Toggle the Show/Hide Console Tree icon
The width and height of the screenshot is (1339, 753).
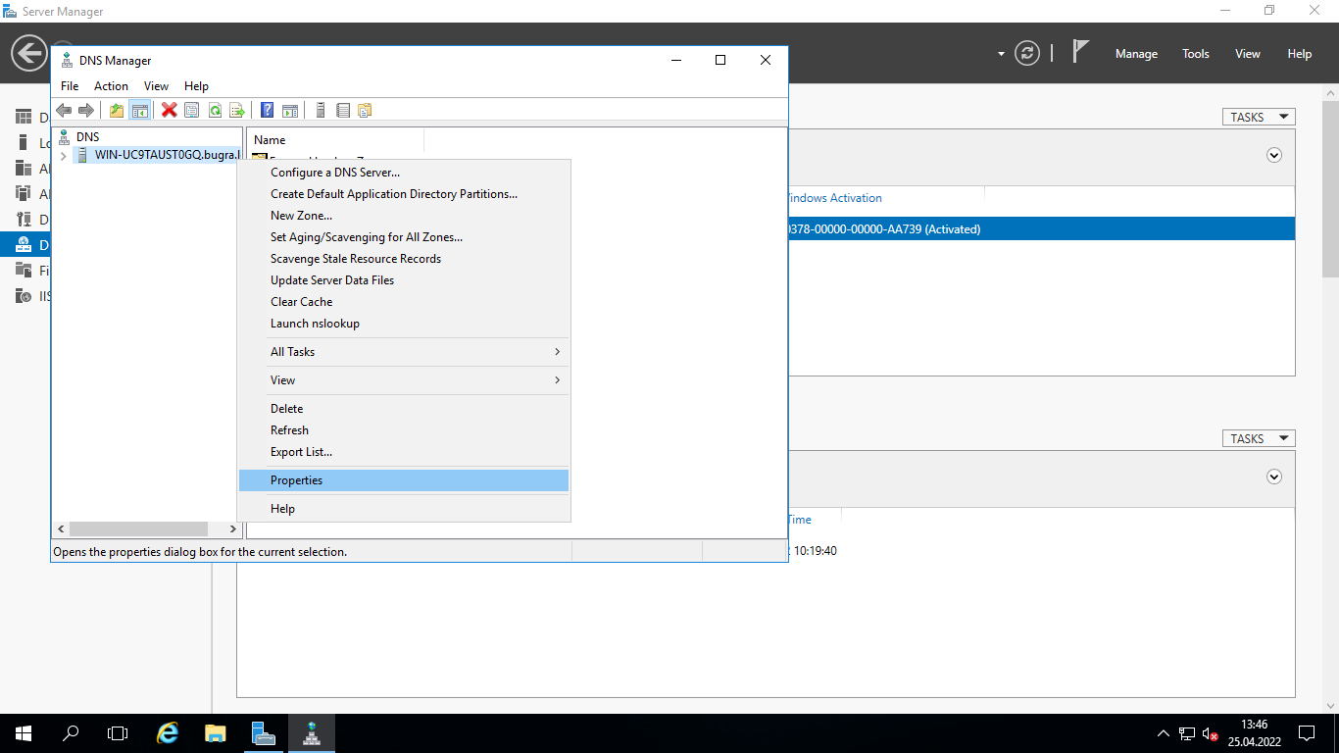point(139,110)
